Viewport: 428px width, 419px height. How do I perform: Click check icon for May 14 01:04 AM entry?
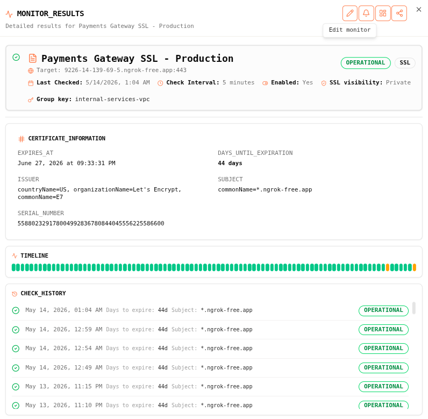[x=16, y=311]
